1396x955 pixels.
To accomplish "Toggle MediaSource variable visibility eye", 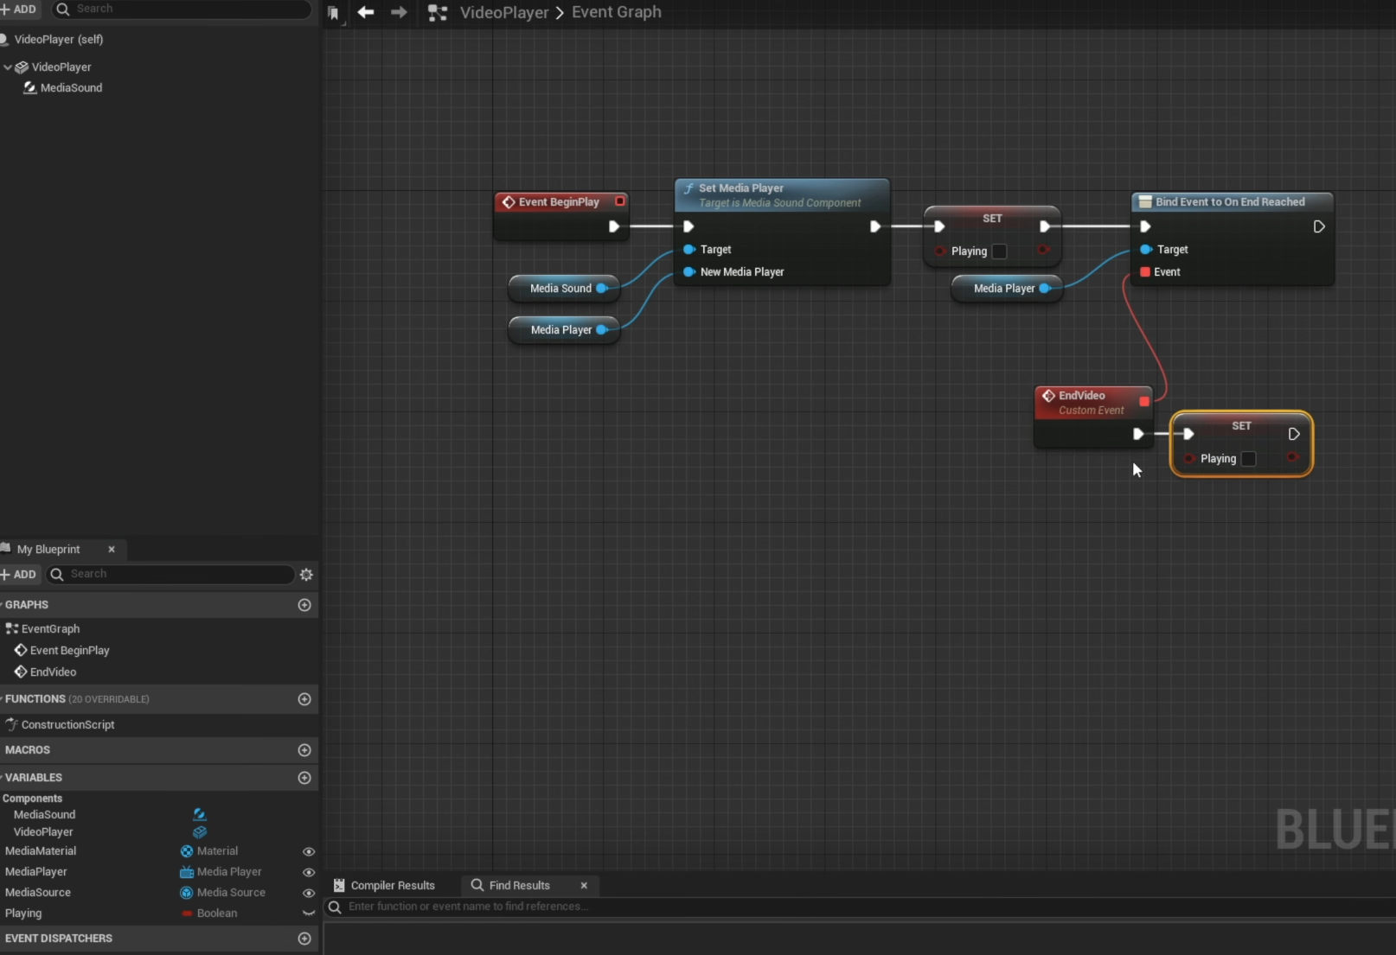I will coord(309,894).
